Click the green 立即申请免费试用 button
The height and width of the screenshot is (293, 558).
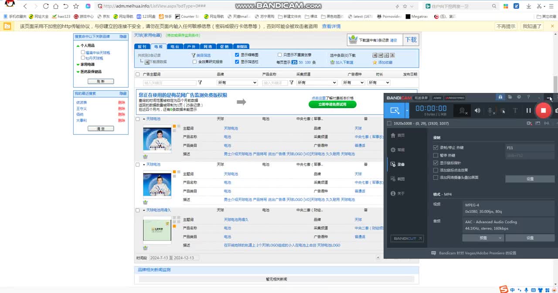(333, 104)
